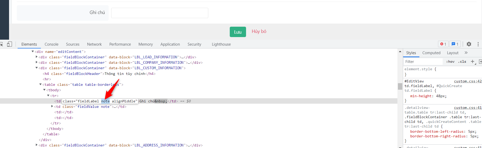The image size is (482, 148).
Task: Expand the LBL_COMPANY_INFORMATION div
Action: click(36, 62)
